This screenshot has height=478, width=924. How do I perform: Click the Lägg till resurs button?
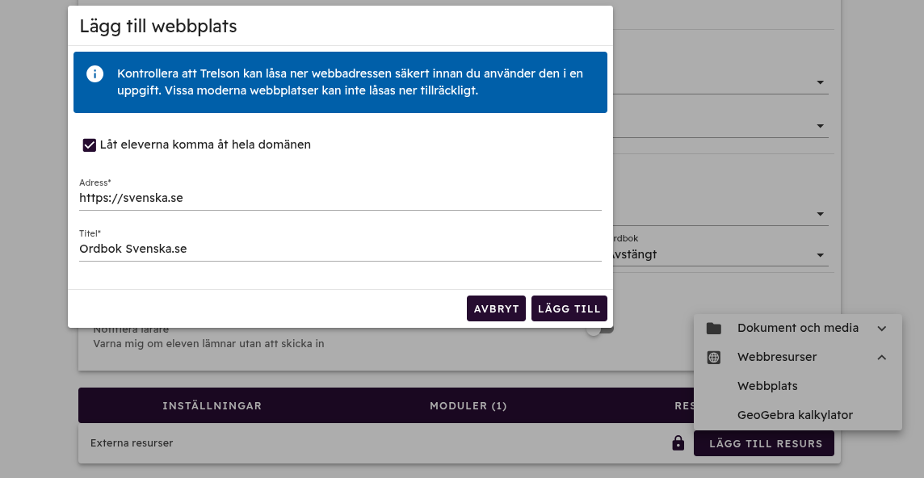[764, 443]
